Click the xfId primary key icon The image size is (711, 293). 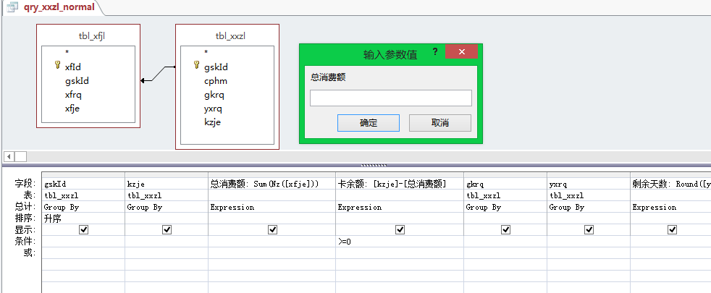[58, 66]
